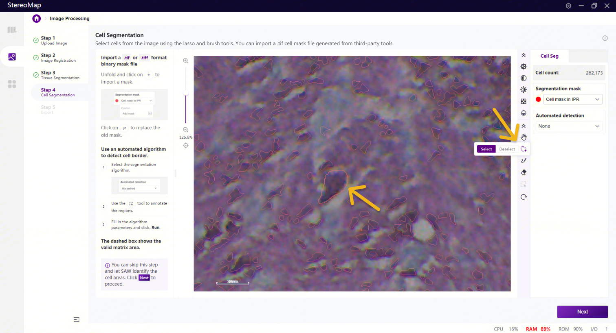Open the info icon beside Cell Segmentation
This screenshot has height=333, width=616.
click(x=605, y=38)
